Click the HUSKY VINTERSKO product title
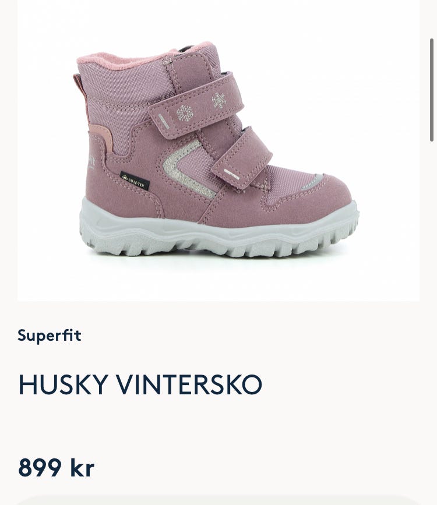Image resolution: width=437 pixels, height=505 pixels. 140,384
